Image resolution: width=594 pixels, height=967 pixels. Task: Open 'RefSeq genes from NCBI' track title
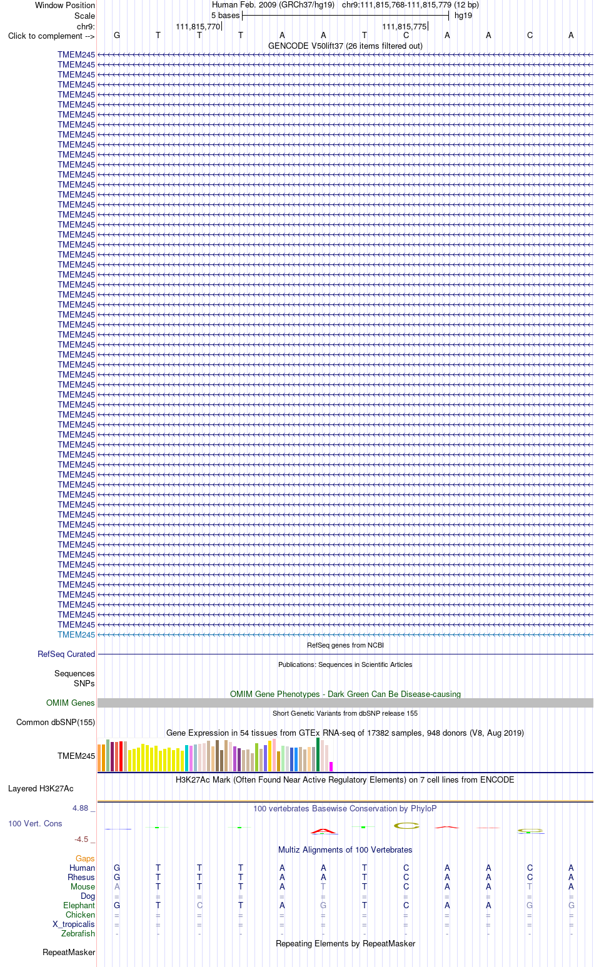(345, 645)
